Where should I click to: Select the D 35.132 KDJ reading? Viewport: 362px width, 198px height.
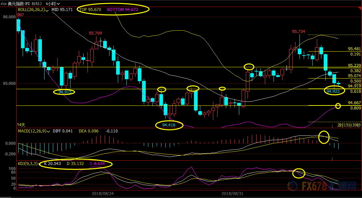pyautogui.click(x=75, y=164)
